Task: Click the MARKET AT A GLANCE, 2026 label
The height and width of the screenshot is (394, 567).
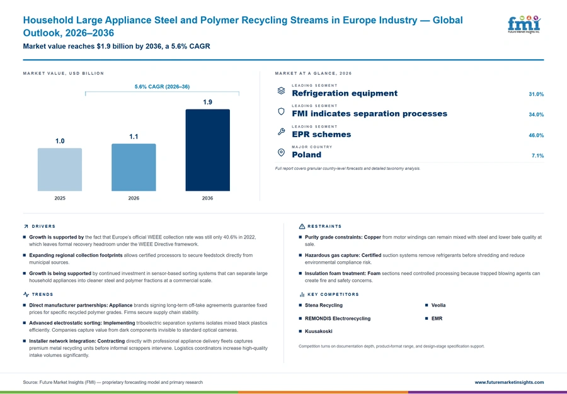Action: [313, 73]
